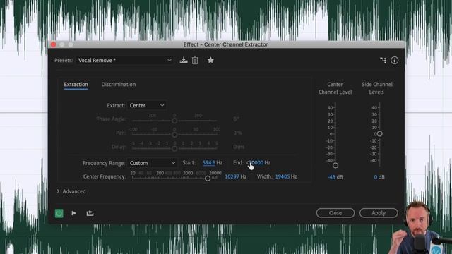Click the Pan slider knob
This screenshot has height=254, width=452.
pyautogui.click(x=174, y=135)
